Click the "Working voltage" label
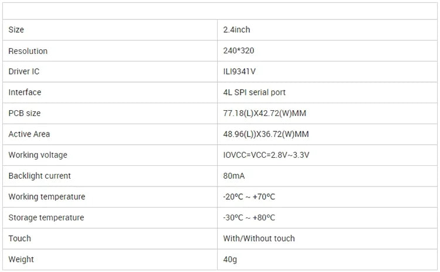Viewport: 440px width, 272px height. [38, 155]
